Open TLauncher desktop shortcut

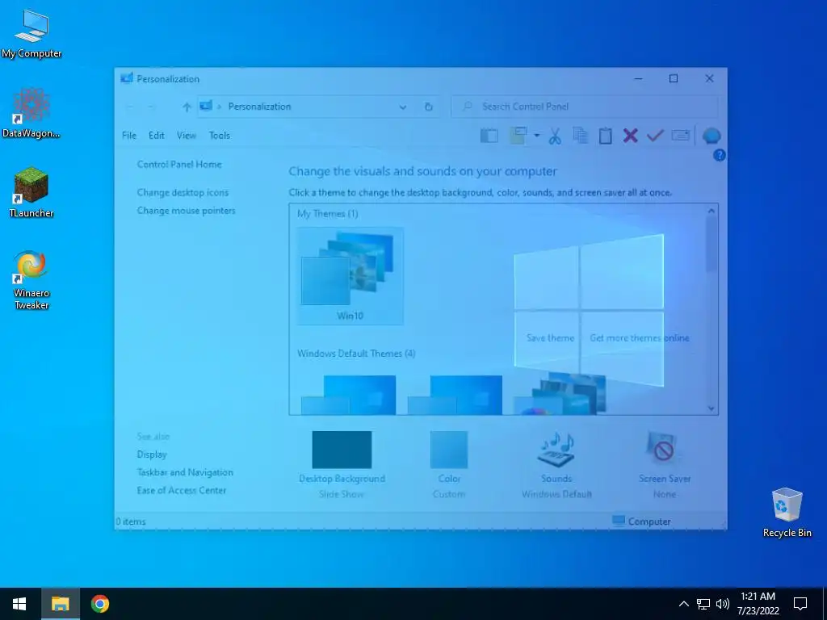(x=31, y=192)
